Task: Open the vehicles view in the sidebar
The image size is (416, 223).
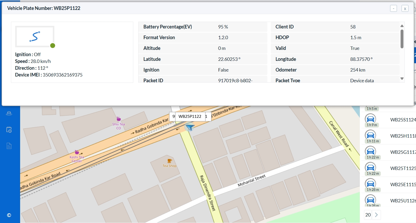Action: point(9,113)
